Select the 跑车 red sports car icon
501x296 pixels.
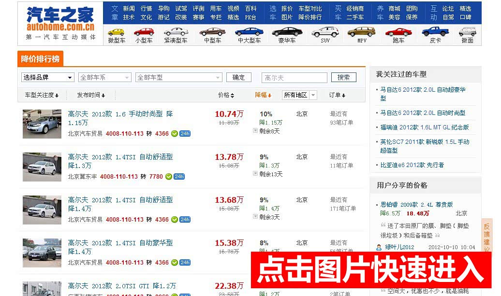pos(398,32)
